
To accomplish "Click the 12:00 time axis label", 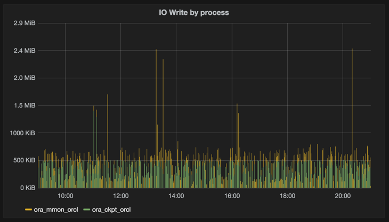I will [120, 196].
